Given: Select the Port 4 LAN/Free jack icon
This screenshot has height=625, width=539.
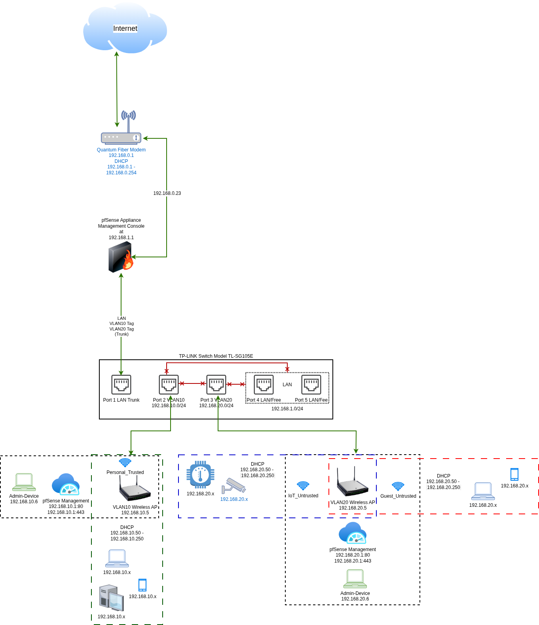Looking at the screenshot, I should 264,385.
